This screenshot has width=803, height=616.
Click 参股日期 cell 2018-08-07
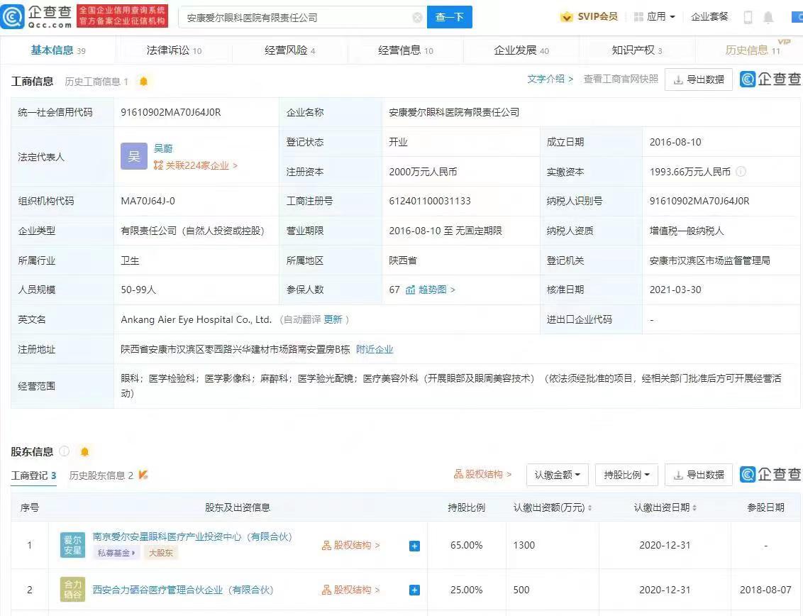(x=765, y=590)
